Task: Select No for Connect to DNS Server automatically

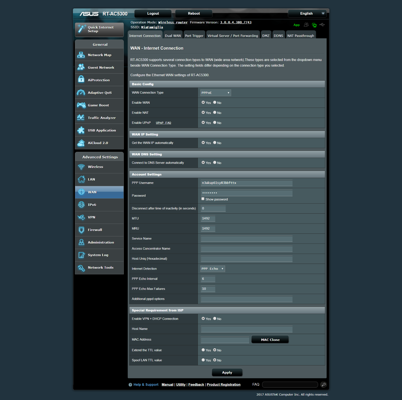Action: tap(215, 162)
